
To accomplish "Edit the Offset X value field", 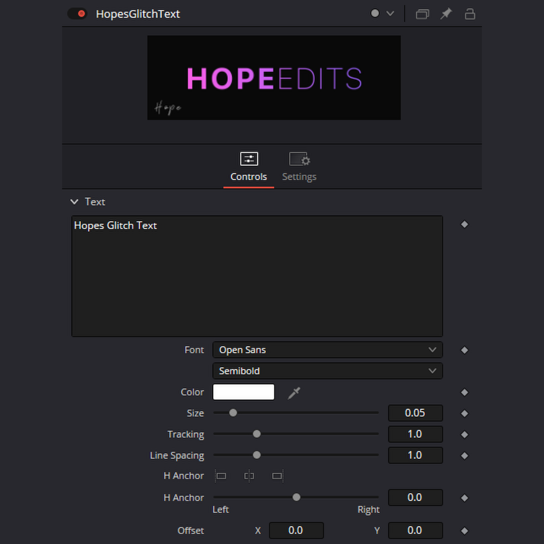I will point(296,530).
